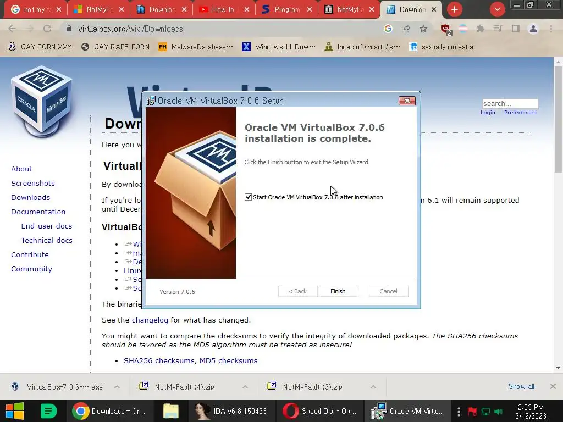Click the share page icon
Image resolution: width=563 pixels, height=422 pixels.
406,29
